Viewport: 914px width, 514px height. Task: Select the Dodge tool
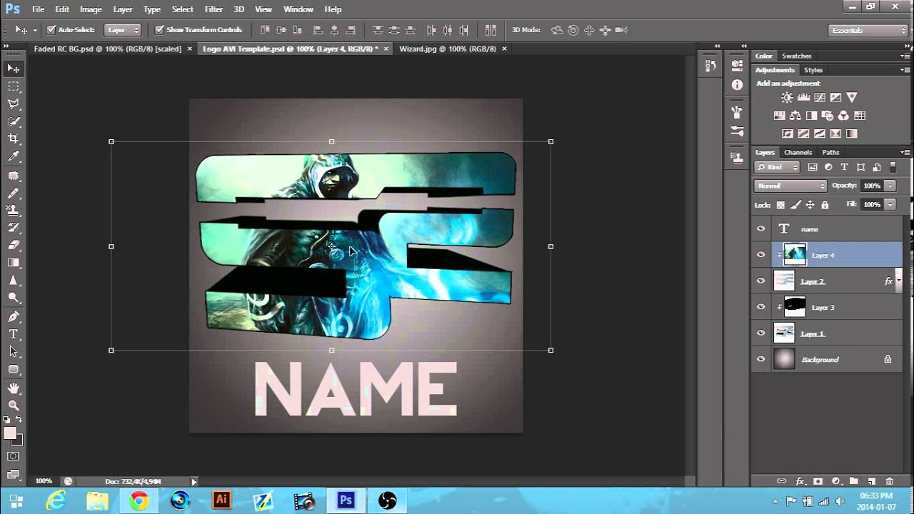point(14,298)
